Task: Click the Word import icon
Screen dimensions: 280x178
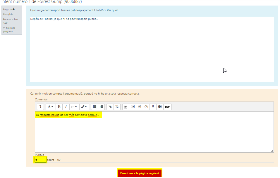Action: (x=126, y=107)
